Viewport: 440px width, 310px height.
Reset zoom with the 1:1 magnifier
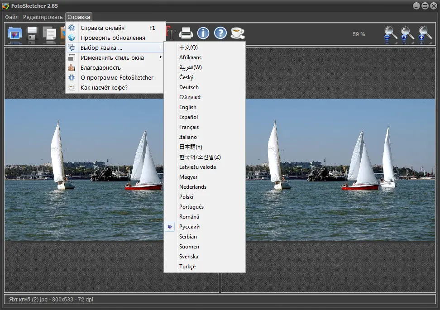pyautogui.click(x=407, y=34)
